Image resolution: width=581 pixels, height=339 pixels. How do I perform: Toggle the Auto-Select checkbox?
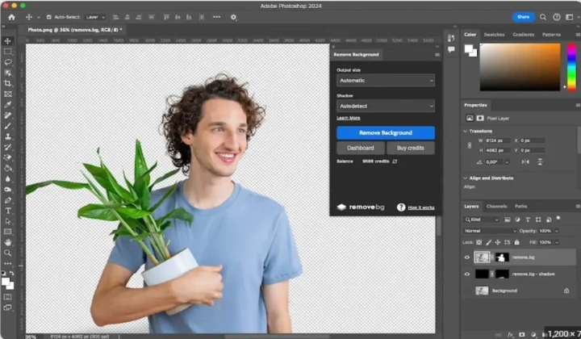pos(49,17)
